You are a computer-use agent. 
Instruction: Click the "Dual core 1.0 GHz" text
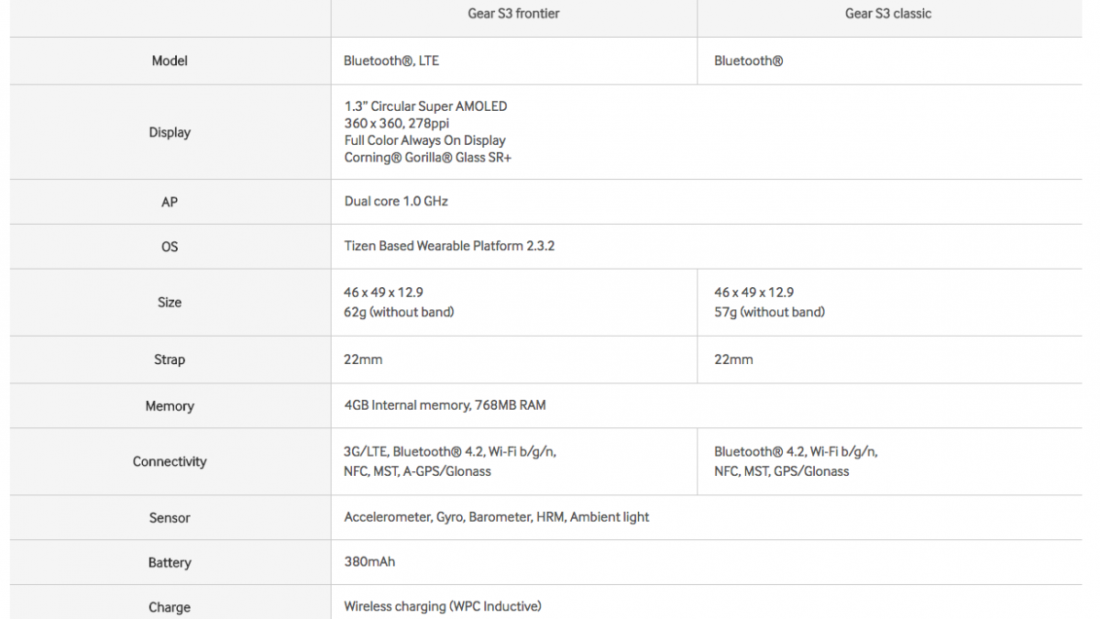pyautogui.click(x=396, y=201)
